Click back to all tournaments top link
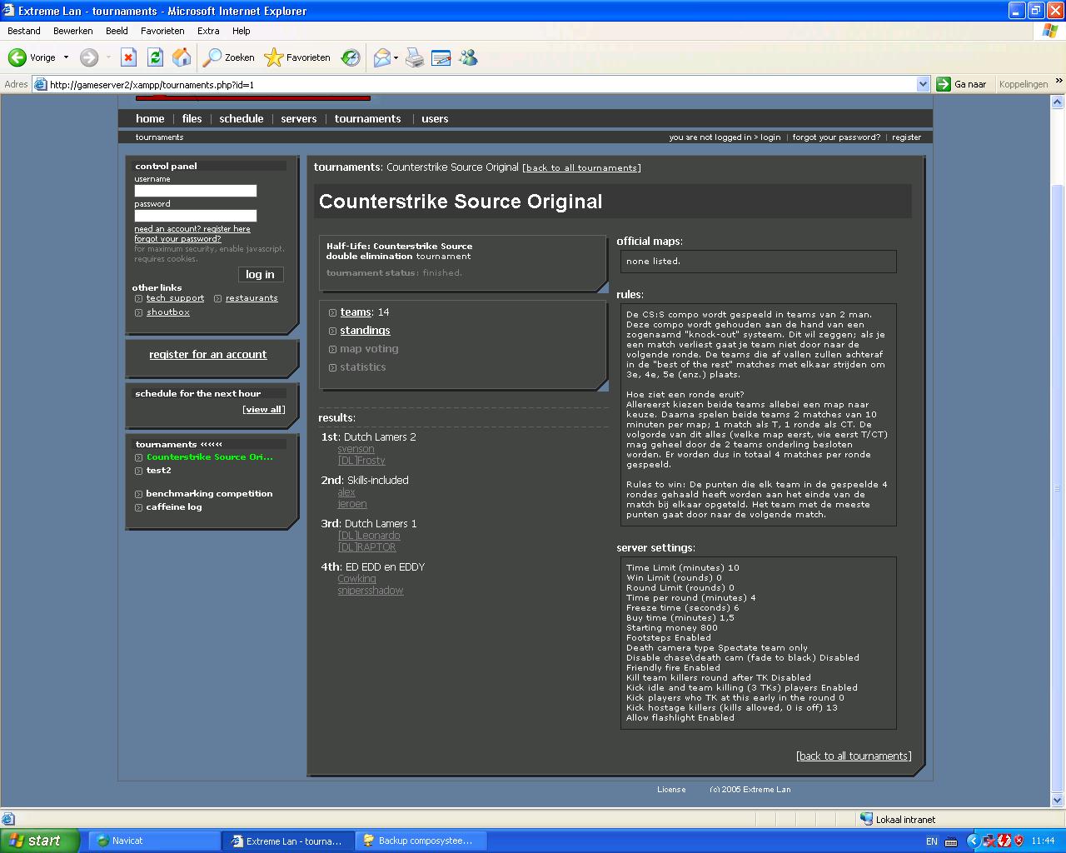 pos(581,168)
